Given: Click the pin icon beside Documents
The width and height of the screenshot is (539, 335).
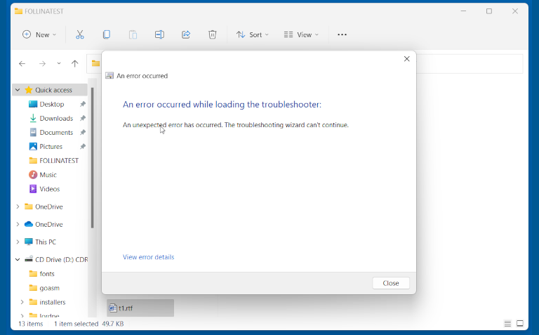Looking at the screenshot, I should point(83,132).
